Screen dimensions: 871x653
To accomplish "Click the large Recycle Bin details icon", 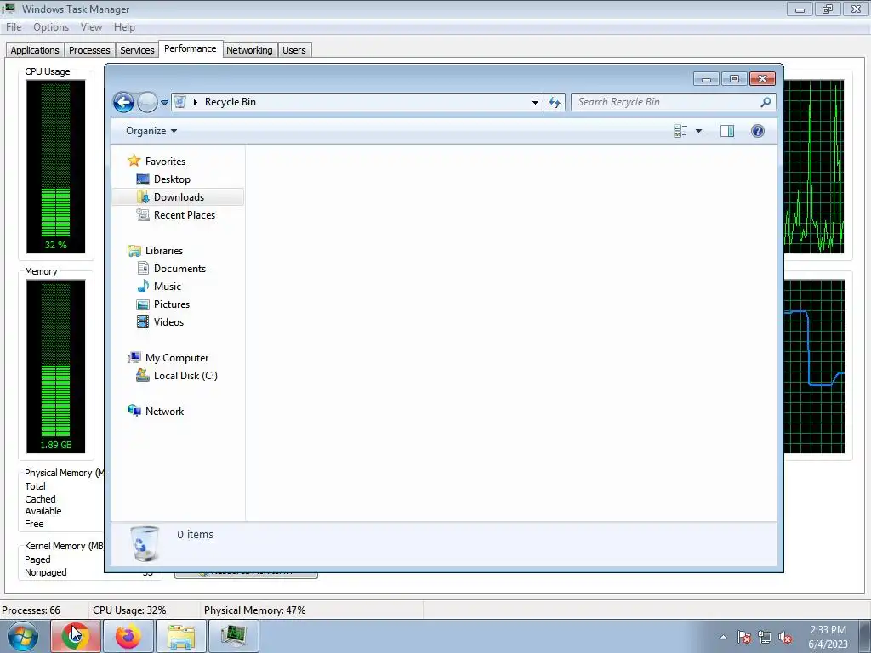I will tap(145, 543).
